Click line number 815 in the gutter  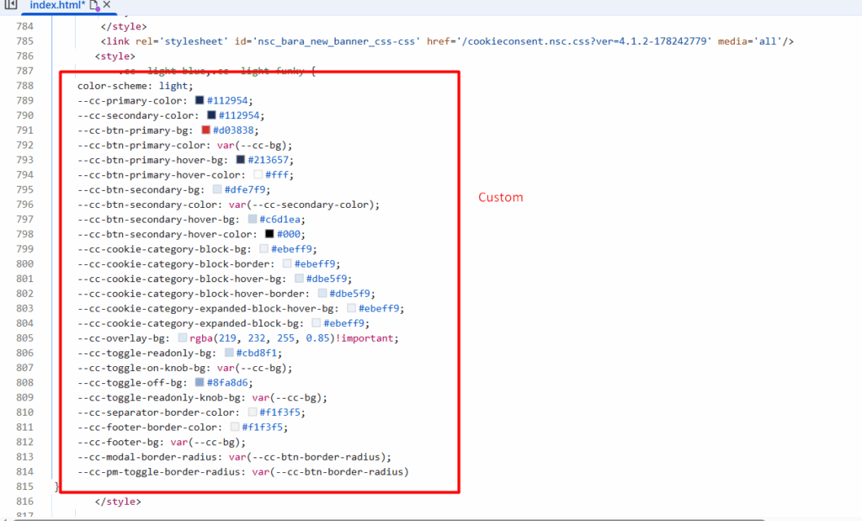point(24,486)
